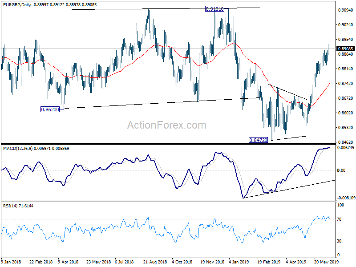Click the 0.91010 price label
This screenshot has height=267, width=356.
coord(214,9)
